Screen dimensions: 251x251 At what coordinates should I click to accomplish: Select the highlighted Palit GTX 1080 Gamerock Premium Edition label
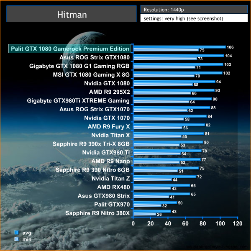[x=70, y=49]
